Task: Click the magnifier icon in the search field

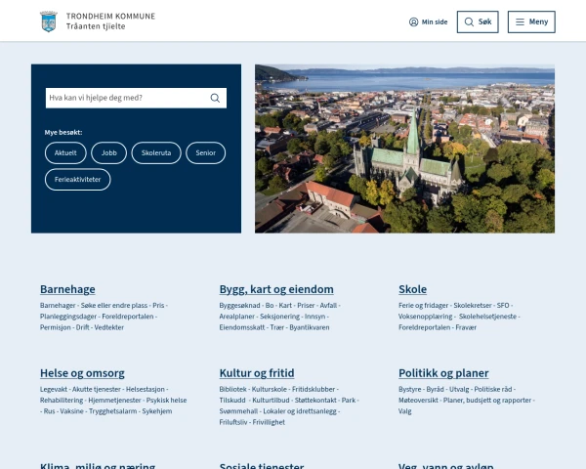Action: point(215,98)
